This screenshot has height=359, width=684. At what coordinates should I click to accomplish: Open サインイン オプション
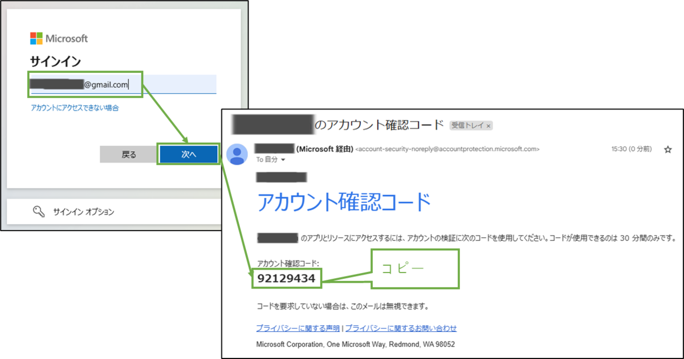84,212
